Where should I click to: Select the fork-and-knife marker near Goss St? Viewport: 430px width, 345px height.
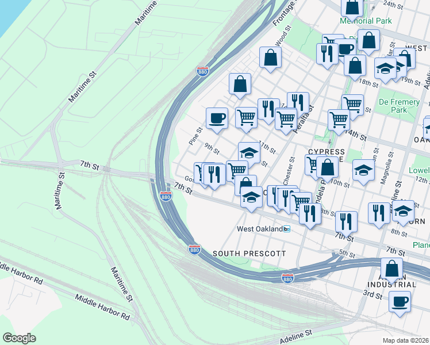[215, 176]
